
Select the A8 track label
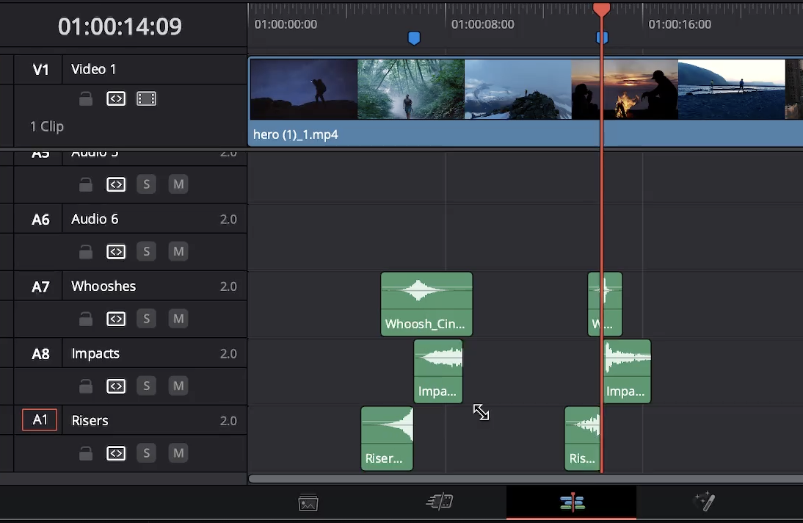(40, 354)
